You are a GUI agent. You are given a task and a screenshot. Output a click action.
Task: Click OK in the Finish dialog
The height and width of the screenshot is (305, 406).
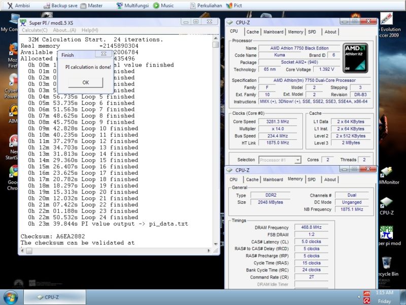point(86,82)
